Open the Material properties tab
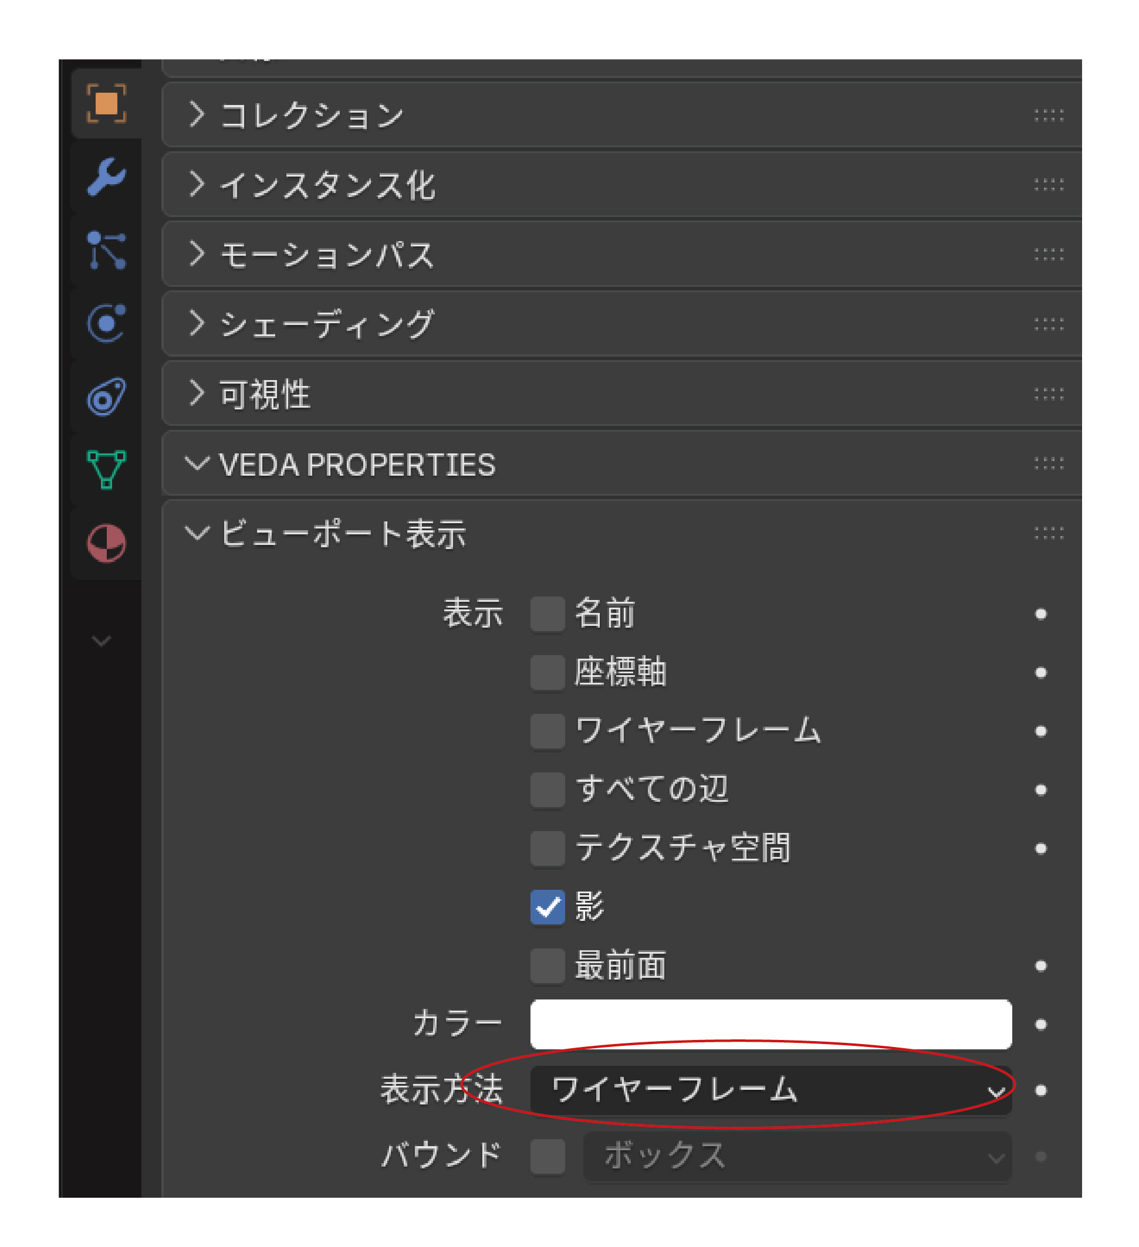Screen dimensions: 1139x1247 click(106, 543)
